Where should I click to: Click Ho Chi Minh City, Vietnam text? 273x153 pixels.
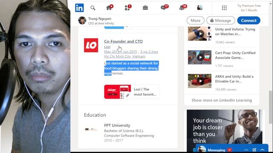pyautogui.click(x=125, y=57)
